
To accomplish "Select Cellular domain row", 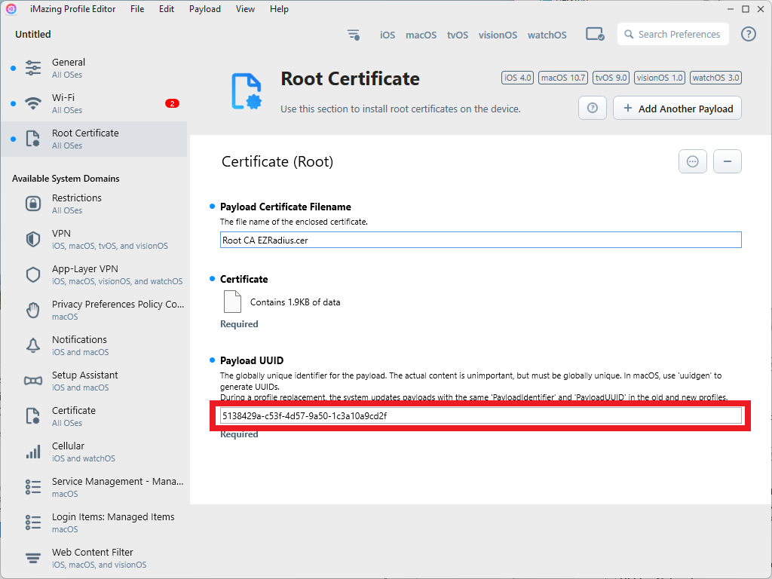I will (x=93, y=452).
